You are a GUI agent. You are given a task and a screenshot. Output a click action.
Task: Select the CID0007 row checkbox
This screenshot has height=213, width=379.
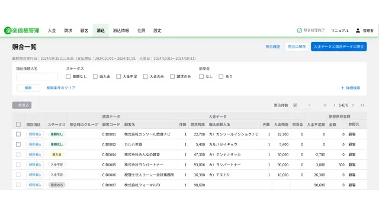point(18,185)
